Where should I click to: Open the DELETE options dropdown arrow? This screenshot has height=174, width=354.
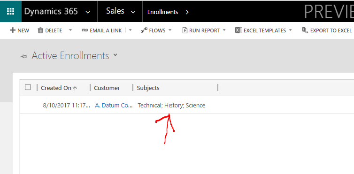click(70, 30)
